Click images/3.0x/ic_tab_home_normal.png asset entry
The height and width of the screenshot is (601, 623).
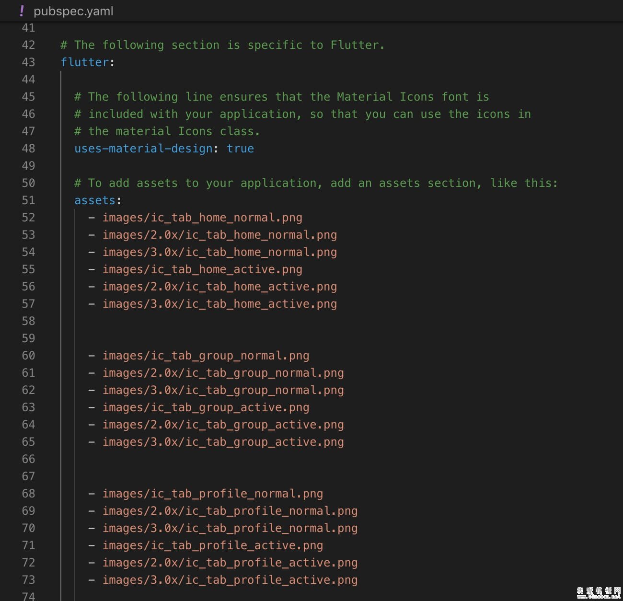pos(219,252)
